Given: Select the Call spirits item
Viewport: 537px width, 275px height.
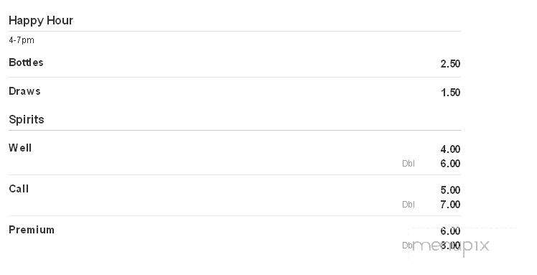Looking at the screenshot, I should (19, 189).
